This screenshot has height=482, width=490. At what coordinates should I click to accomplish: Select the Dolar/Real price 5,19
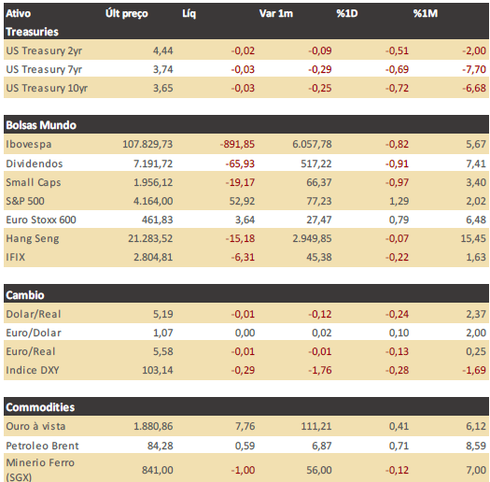click(x=162, y=314)
